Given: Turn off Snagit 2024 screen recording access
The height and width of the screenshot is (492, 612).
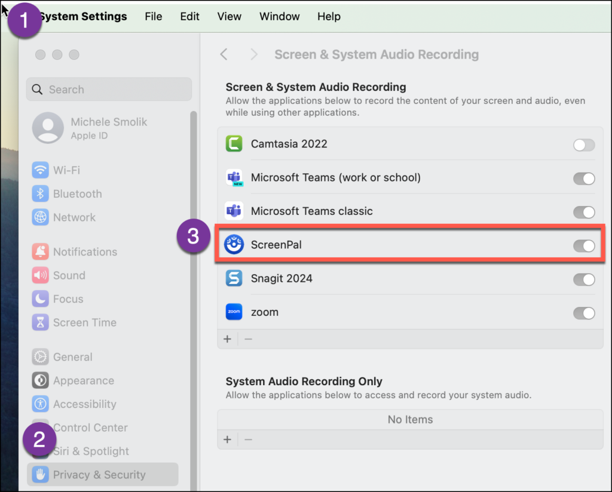Looking at the screenshot, I should click(584, 279).
